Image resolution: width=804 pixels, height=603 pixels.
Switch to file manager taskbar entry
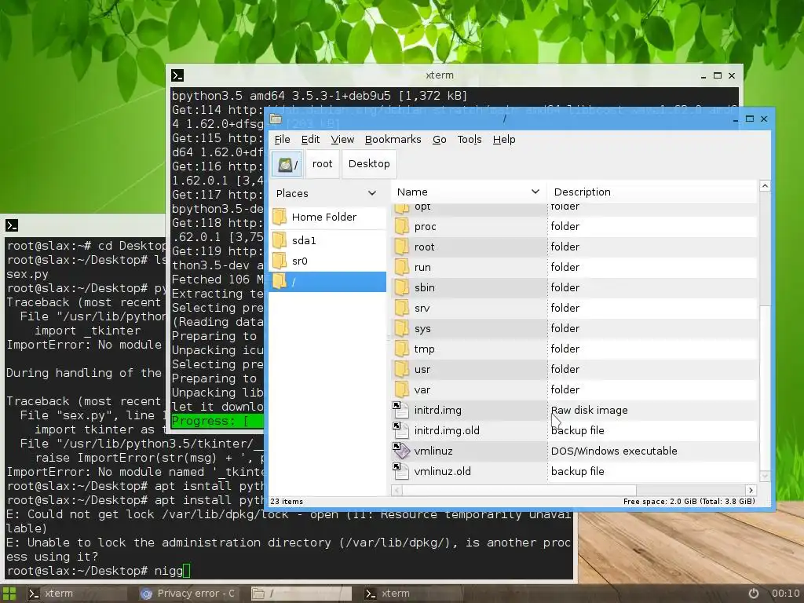coord(301,594)
